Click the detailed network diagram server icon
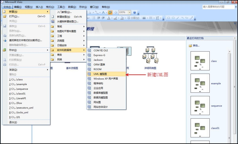238x144 pixels. coord(150,55)
